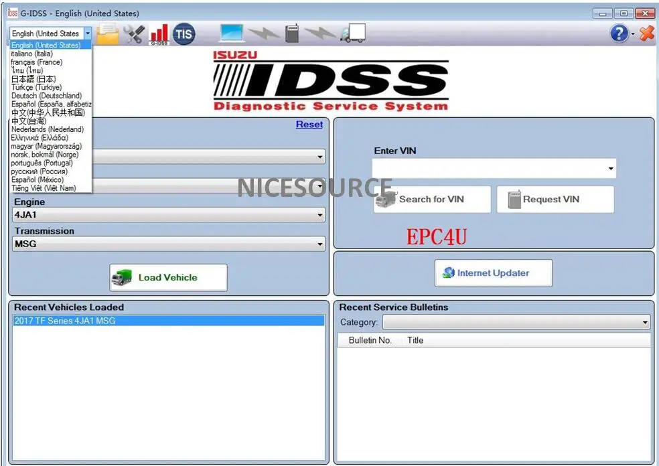Open the tools/settings wrench icon
Image resolution: width=659 pixels, height=466 pixels.
[134, 33]
